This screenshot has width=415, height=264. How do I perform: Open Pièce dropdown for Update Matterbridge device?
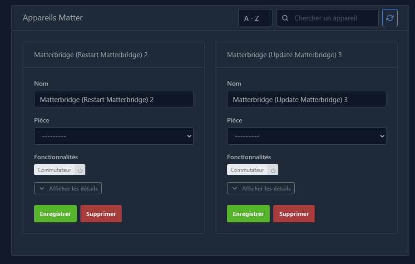point(306,136)
